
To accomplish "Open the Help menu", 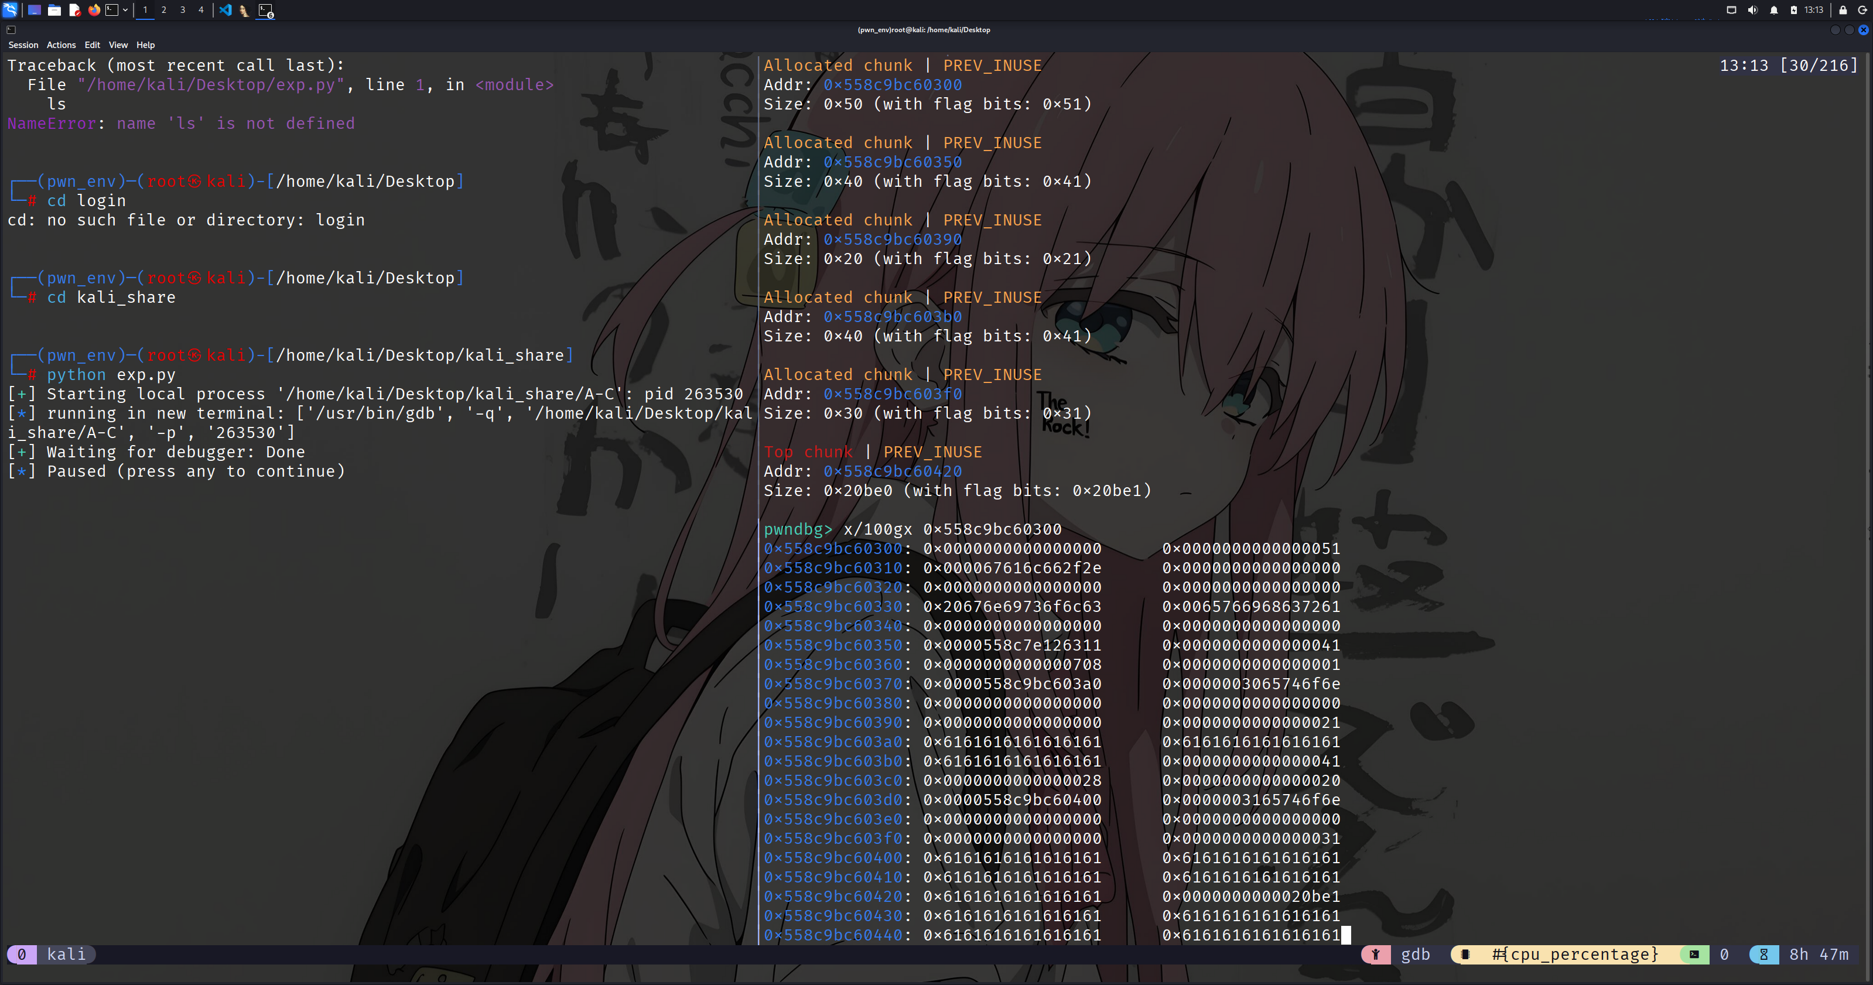I will (145, 45).
